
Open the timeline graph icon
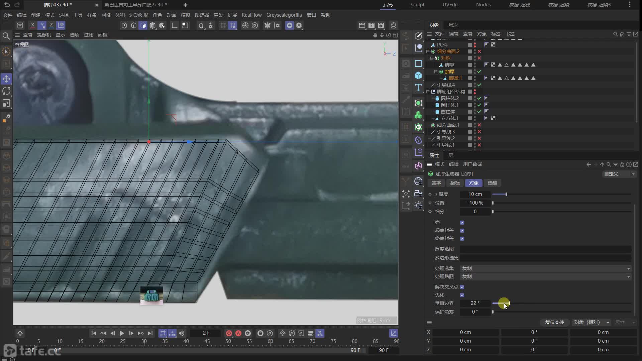394,333
